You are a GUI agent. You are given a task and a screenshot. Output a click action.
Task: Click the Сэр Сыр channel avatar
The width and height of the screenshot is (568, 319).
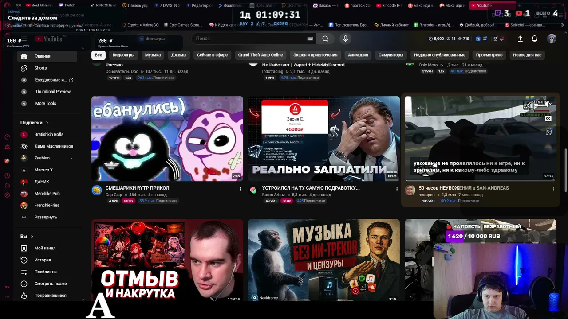(96, 191)
